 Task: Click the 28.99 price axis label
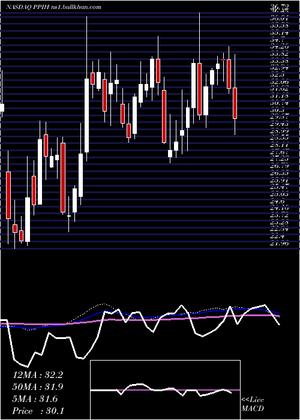point(279,131)
